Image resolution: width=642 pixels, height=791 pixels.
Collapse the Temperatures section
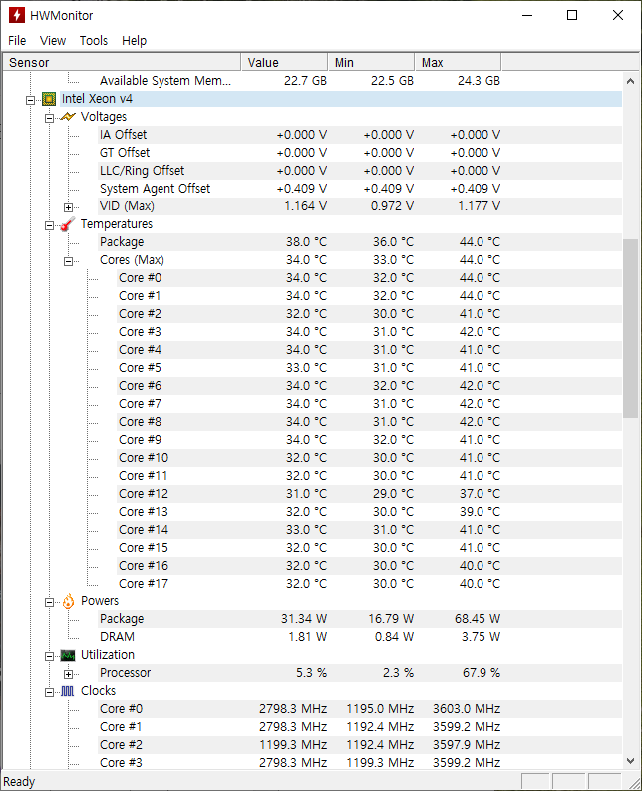49,225
